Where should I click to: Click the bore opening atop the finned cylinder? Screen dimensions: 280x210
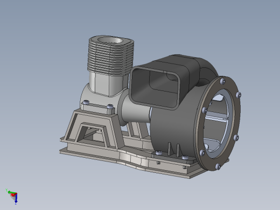coord(110,40)
